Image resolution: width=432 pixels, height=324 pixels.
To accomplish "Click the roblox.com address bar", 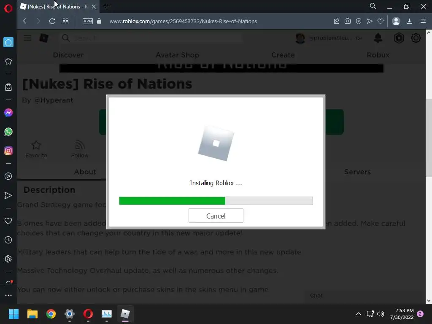I will pyautogui.click(x=183, y=21).
